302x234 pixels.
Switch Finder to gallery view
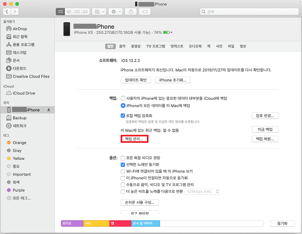pyautogui.click(x=85, y=12)
